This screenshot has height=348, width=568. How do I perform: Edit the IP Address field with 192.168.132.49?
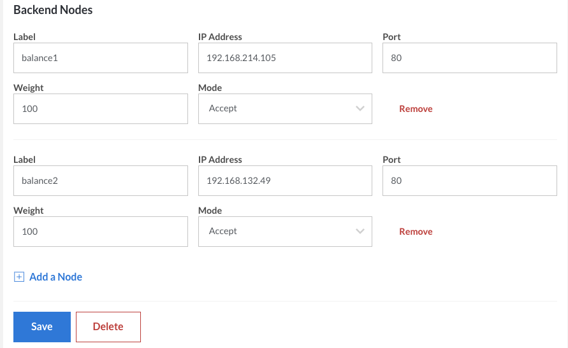pyautogui.click(x=285, y=181)
